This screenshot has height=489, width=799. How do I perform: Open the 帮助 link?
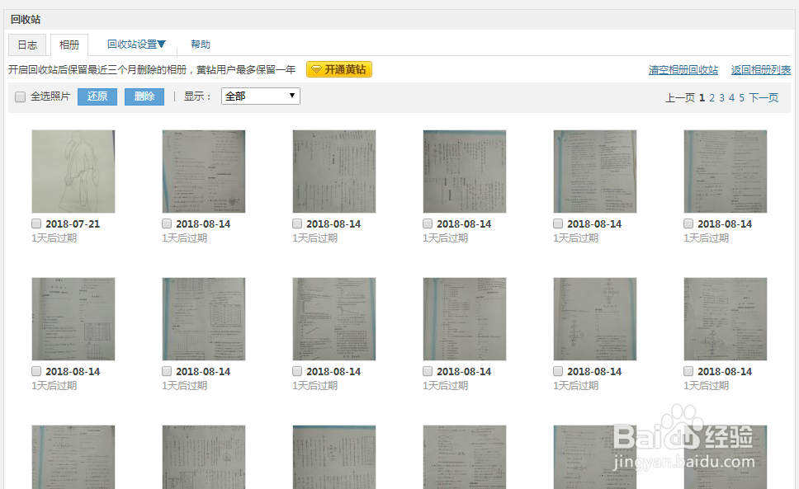(201, 45)
